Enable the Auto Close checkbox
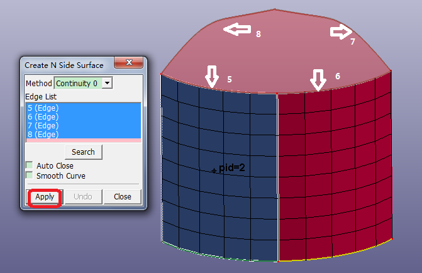422x273 pixels. (30, 165)
